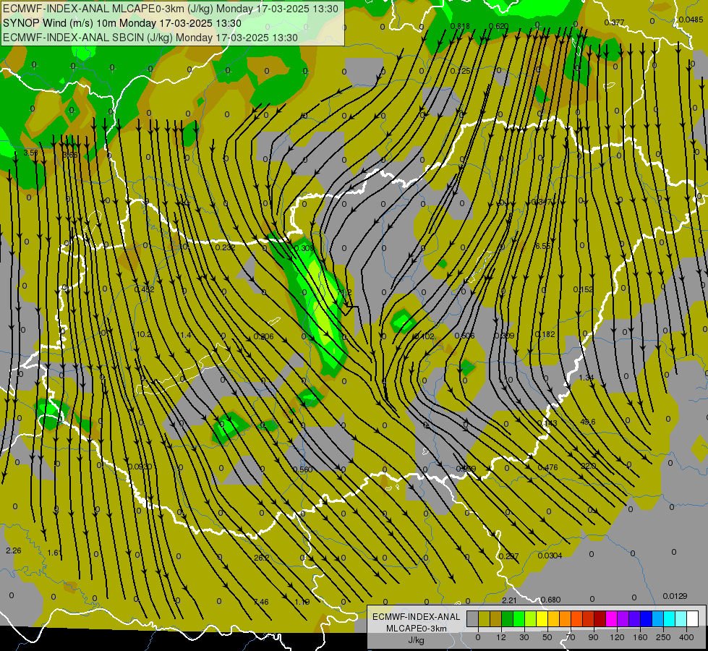
Task: Click the pure blue legend swatch
Action: (646, 618)
